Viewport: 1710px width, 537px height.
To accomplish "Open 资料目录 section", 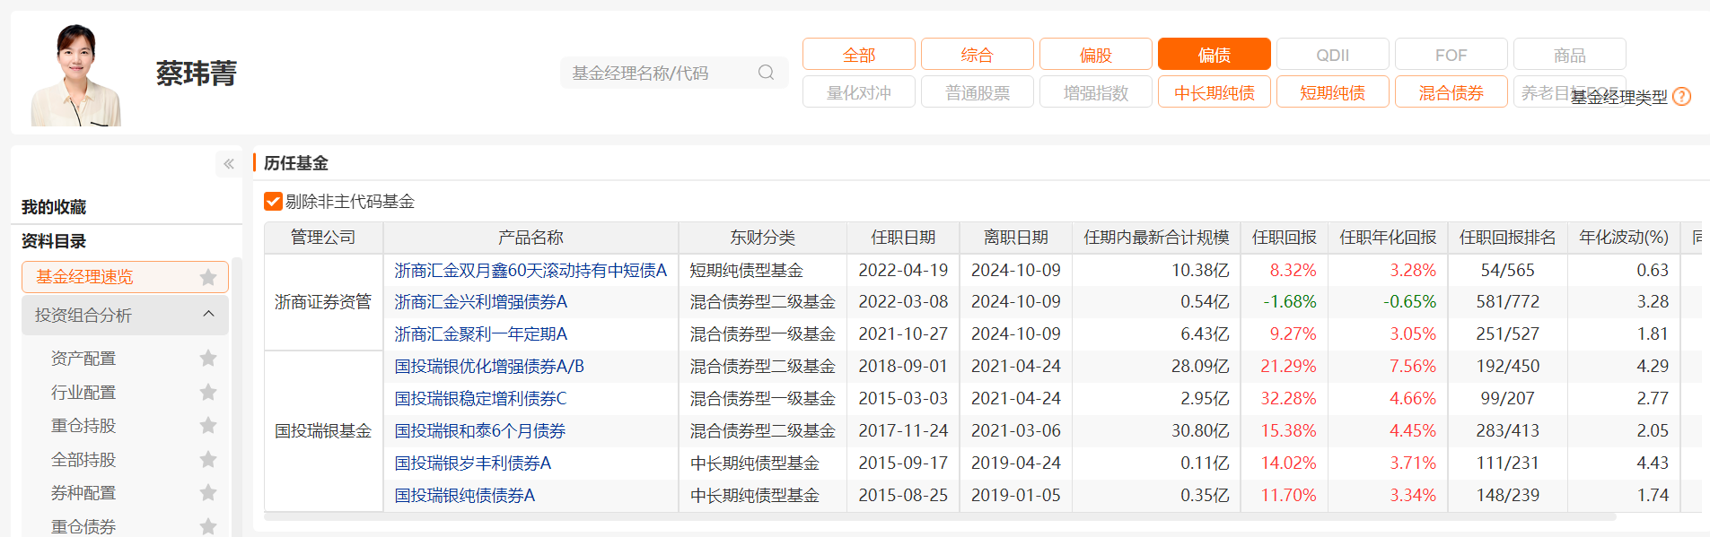I will pyautogui.click(x=54, y=241).
